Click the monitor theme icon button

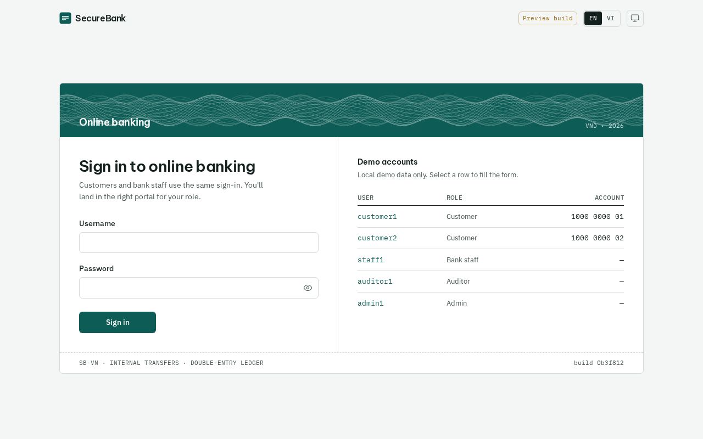(635, 18)
